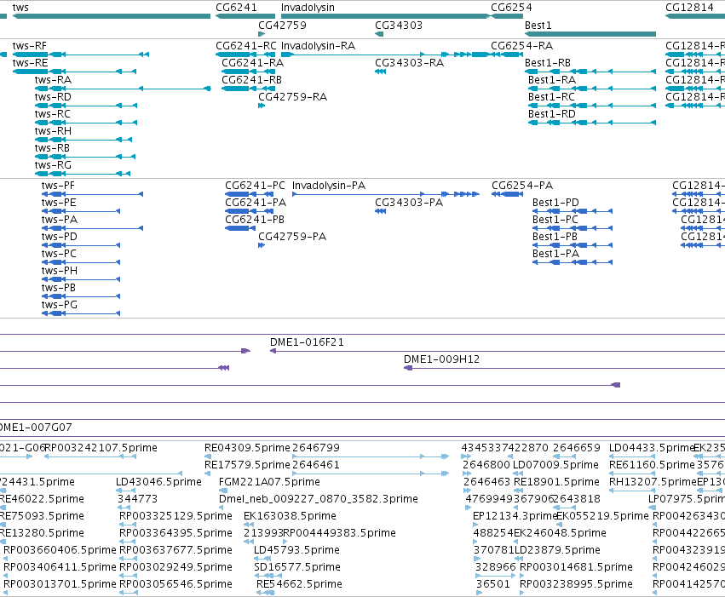Screen dimensions: 725x597
Task: Select the Best1-PA protein label
Action: click(x=555, y=254)
